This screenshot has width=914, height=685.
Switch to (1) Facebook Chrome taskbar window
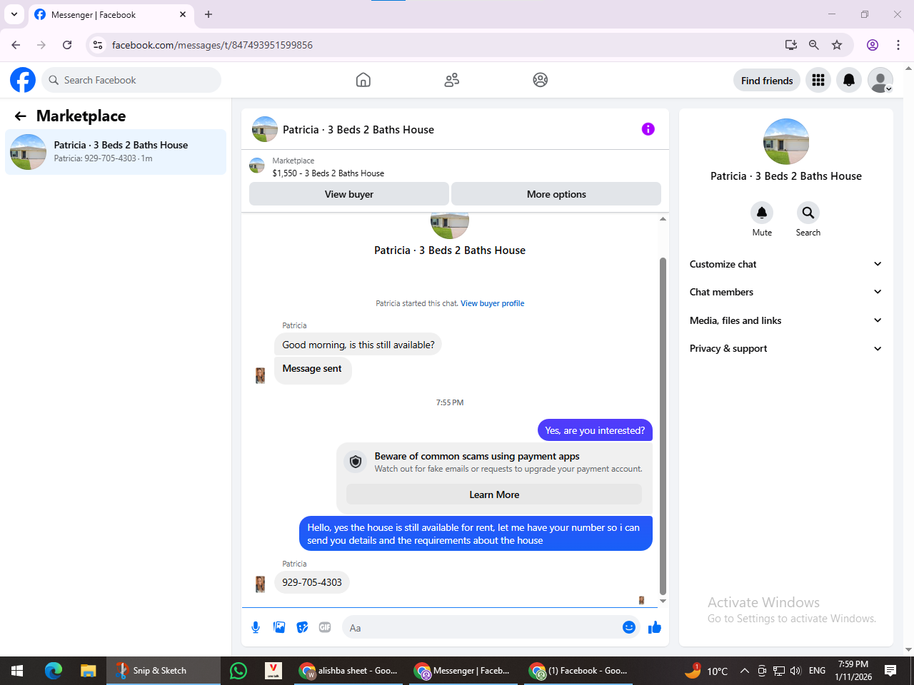pos(580,671)
